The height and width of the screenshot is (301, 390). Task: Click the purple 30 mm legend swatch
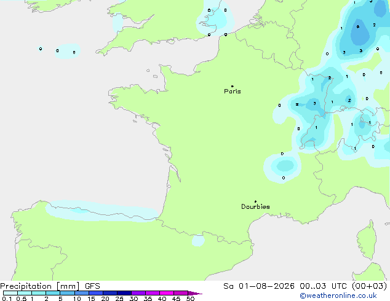click(x=138, y=293)
